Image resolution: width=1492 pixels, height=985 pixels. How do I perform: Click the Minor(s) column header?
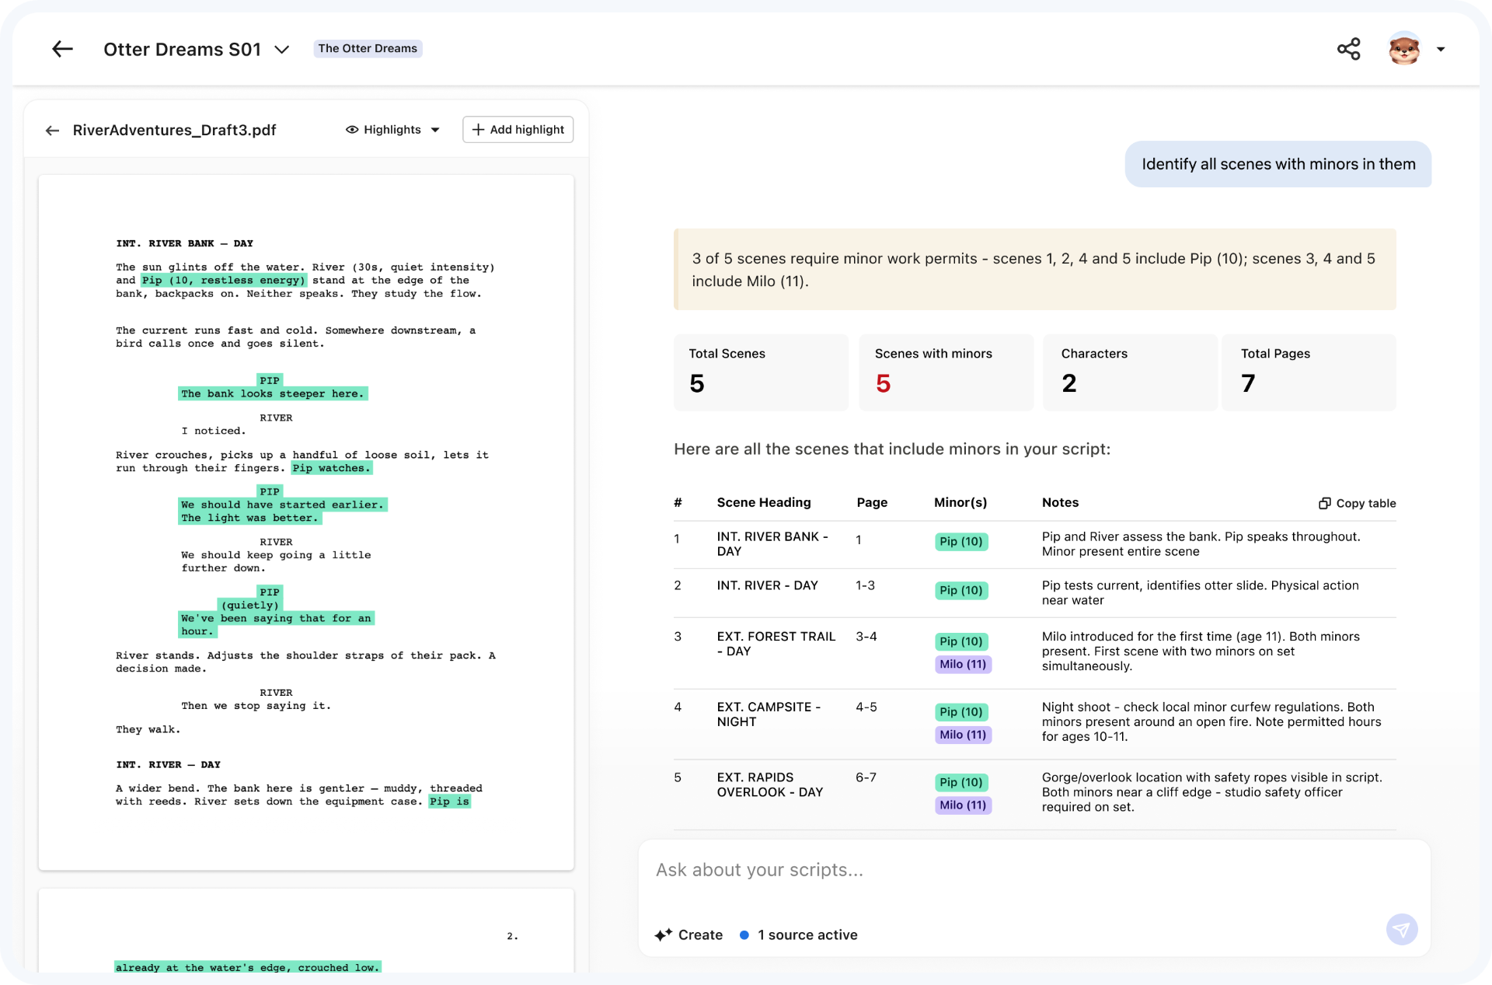click(x=960, y=502)
